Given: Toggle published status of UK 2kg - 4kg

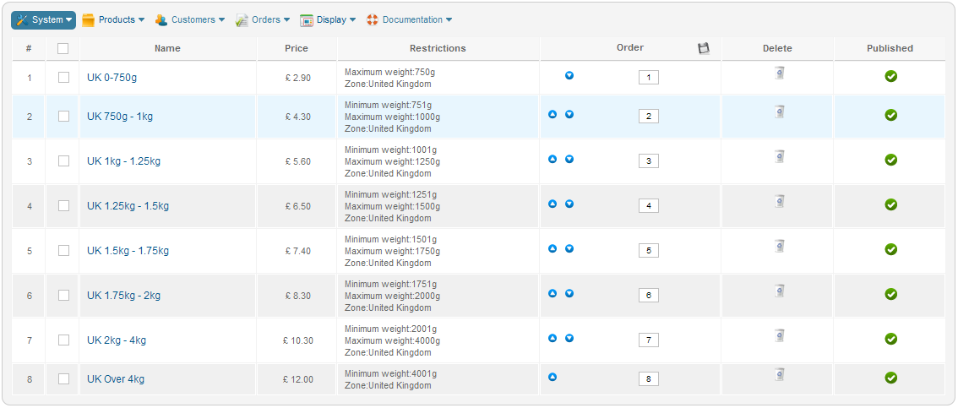Looking at the screenshot, I should (x=890, y=339).
